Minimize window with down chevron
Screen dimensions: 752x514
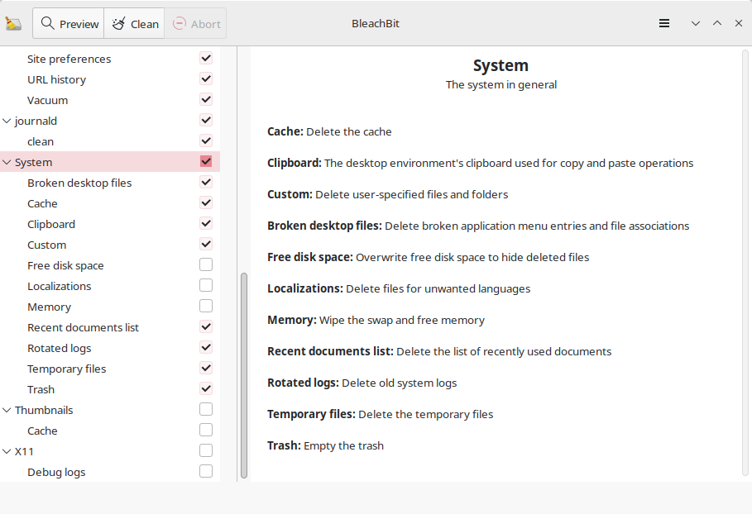(x=696, y=23)
